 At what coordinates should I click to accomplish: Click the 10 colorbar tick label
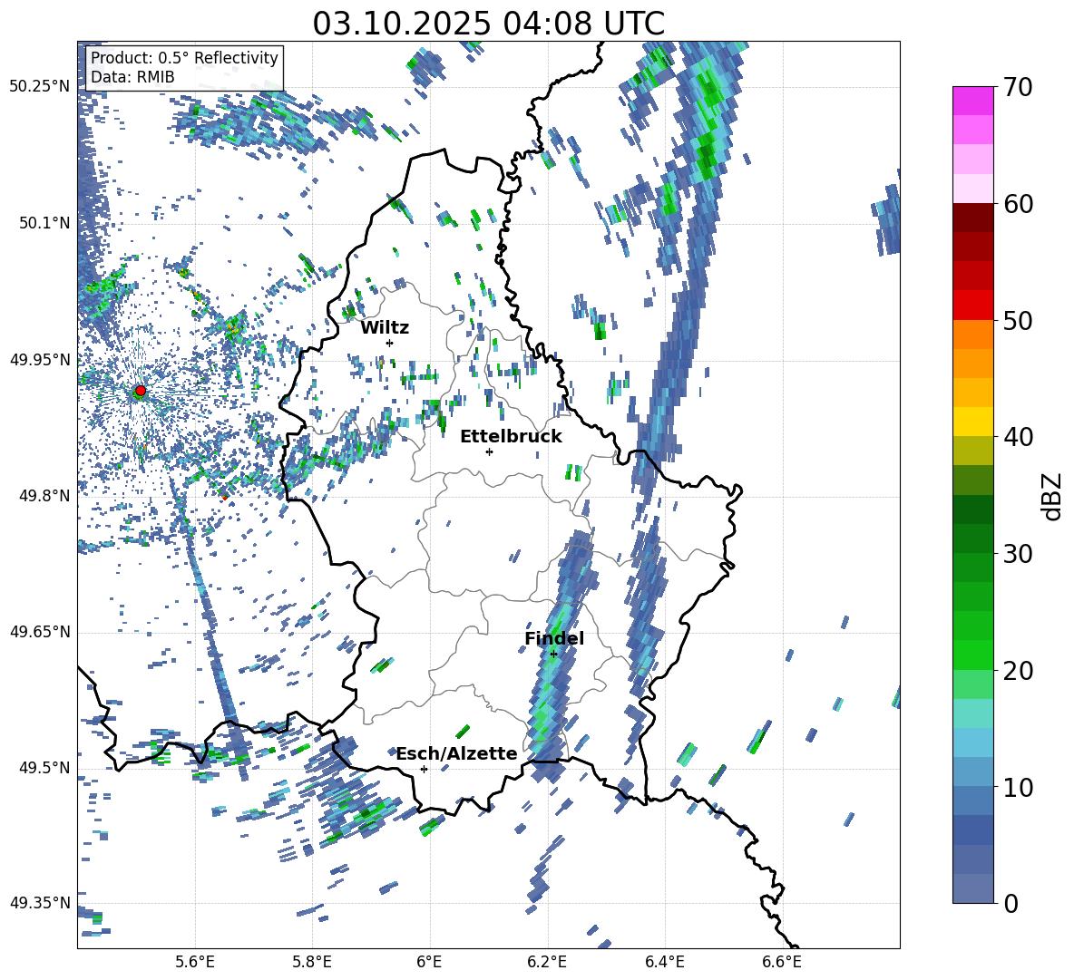coord(1017,787)
